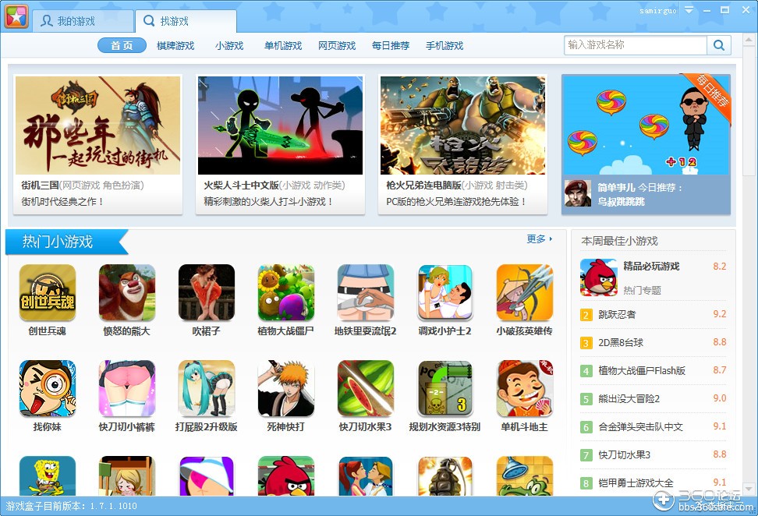758x516 pixels.
Task: Open the 棋牌游戏 category
Action: tap(175, 45)
